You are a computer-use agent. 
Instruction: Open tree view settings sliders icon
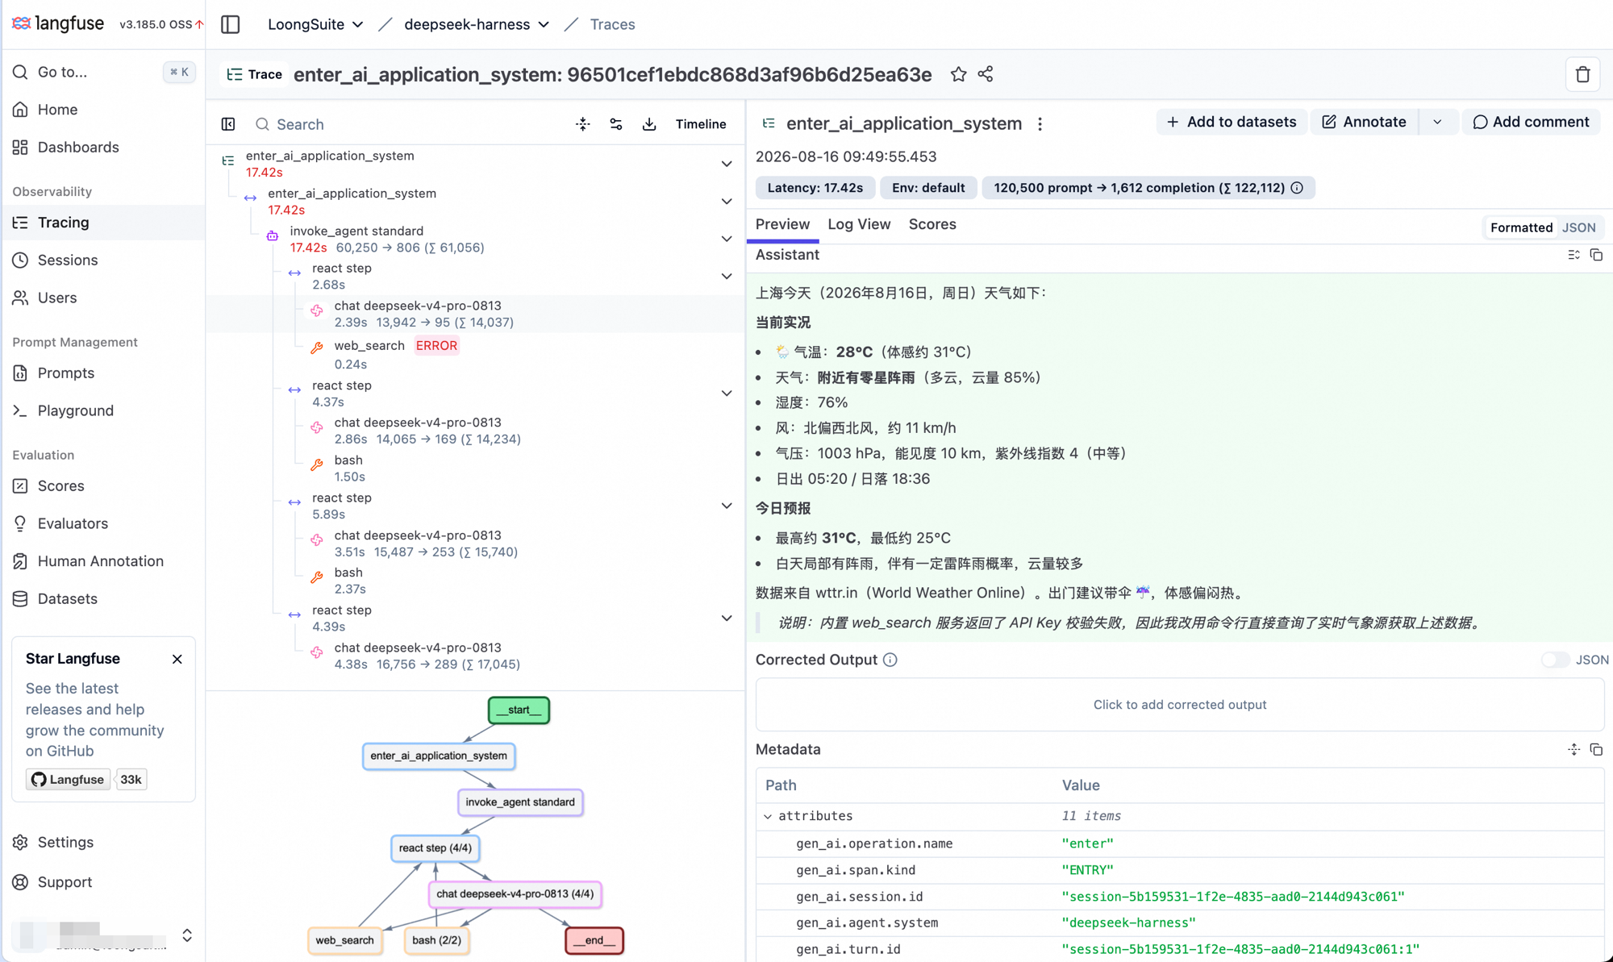point(616,124)
